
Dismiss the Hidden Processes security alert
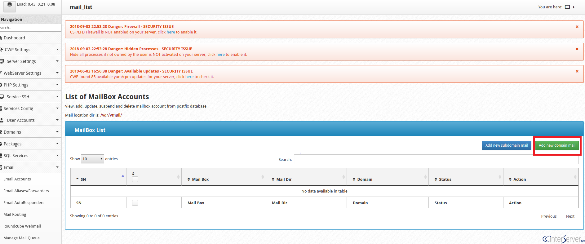[x=577, y=49]
